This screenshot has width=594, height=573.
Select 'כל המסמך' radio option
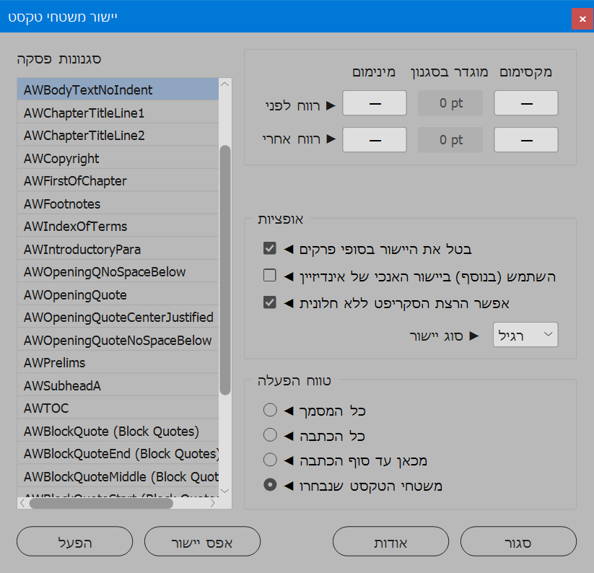click(x=270, y=410)
